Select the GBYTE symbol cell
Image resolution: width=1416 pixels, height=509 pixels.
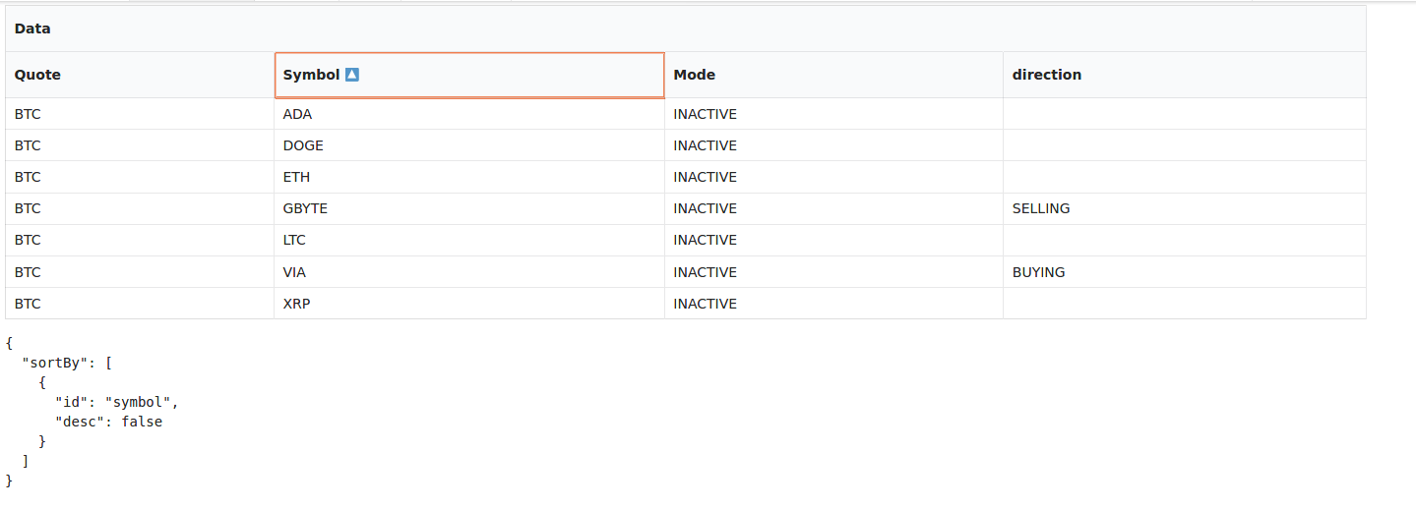tap(469, 208)
